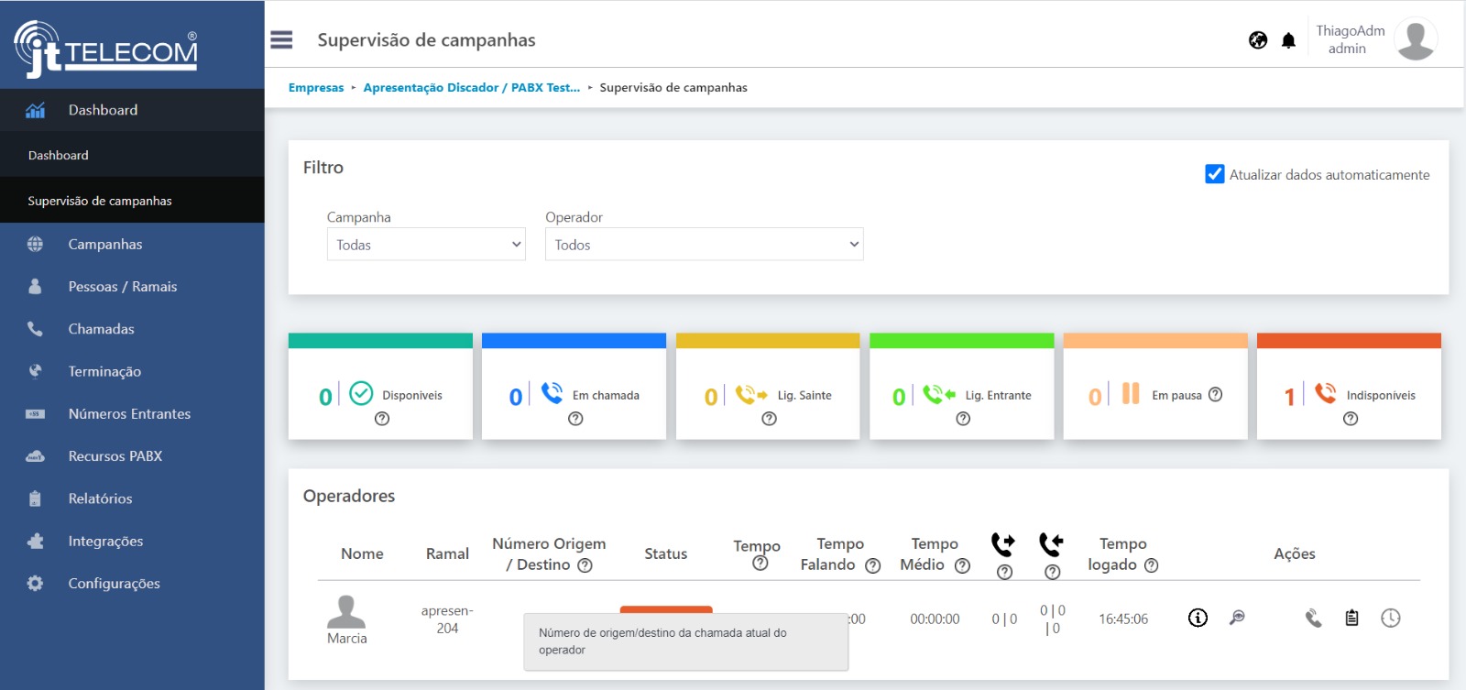1466x690 pixels.
Task: Click help icon under Lig. Sainte card
Action: 769,419
